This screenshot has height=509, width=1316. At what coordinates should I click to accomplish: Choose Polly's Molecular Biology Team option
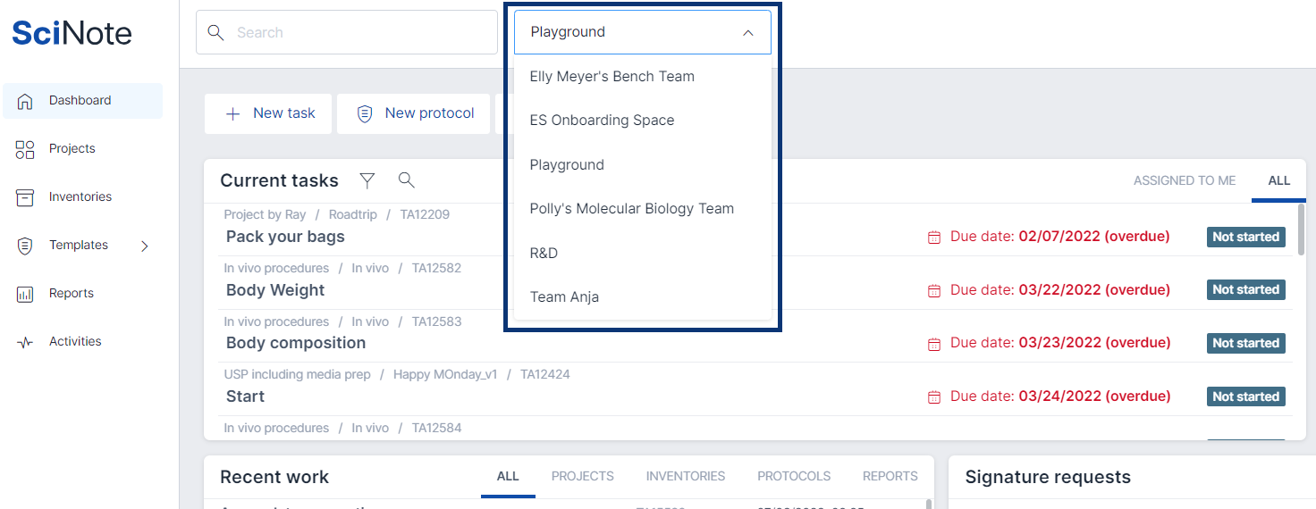(x=631, y=208)
